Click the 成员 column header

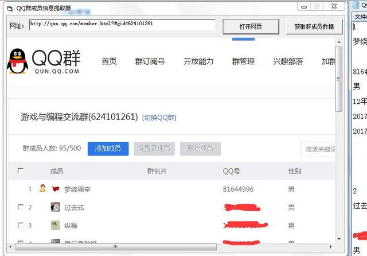coord(57,171)
